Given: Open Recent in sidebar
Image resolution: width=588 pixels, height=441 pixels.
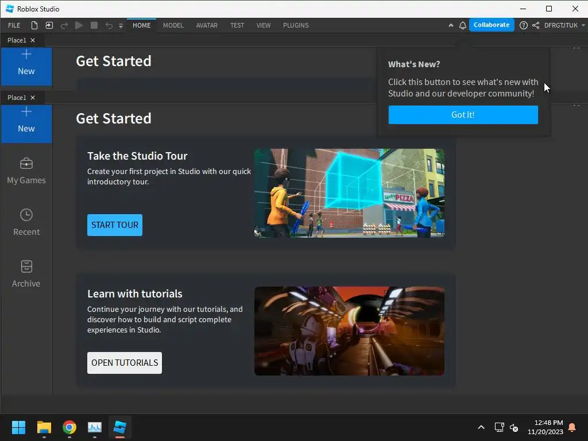Looking at the screenshot, I should (26, 222).
